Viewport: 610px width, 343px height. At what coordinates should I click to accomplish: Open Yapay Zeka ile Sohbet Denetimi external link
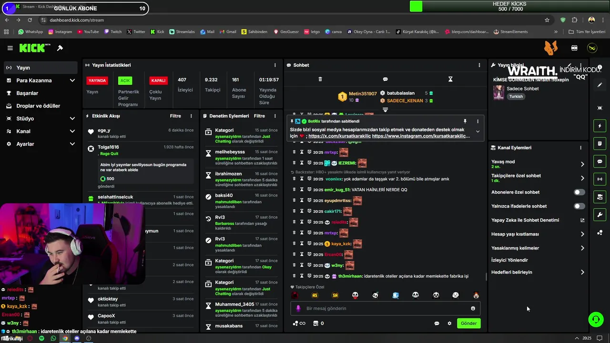(582, 220)
